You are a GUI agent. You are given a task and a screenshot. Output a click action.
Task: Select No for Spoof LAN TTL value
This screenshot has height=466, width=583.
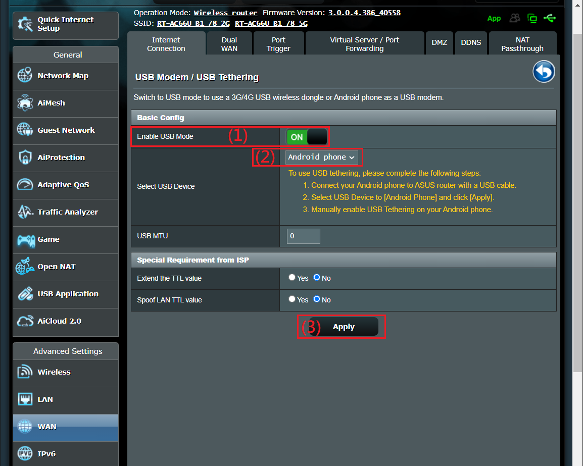point(316,299)
